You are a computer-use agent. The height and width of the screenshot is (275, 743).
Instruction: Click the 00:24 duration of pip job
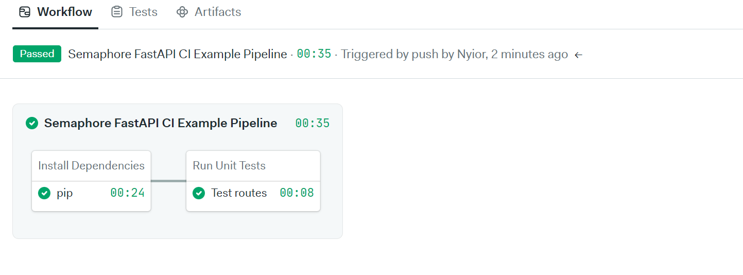tap(127, 193)
